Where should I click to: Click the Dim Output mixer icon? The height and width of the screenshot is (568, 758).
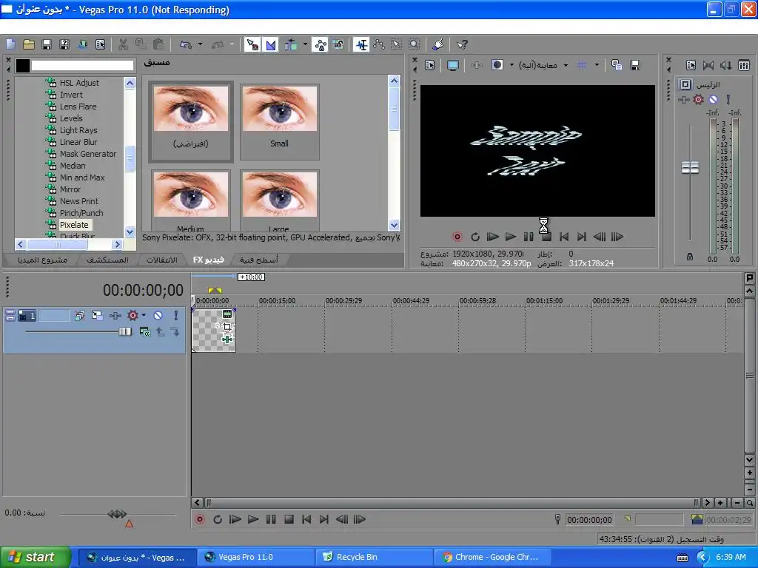click(725, 65)
